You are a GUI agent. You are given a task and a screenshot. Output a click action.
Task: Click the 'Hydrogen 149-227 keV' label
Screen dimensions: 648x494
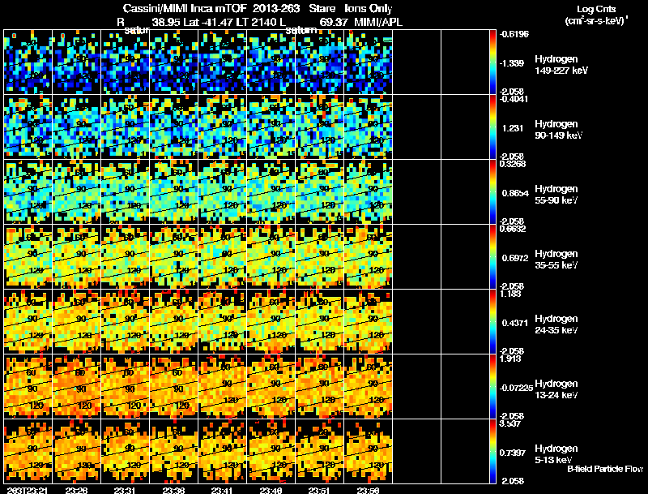[561, 65]
